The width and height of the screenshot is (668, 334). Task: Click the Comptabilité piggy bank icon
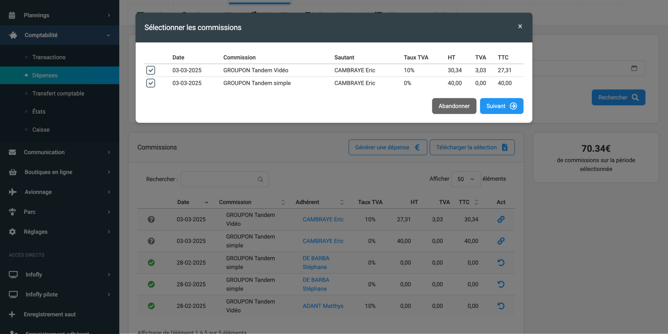(x=13, y=35)
